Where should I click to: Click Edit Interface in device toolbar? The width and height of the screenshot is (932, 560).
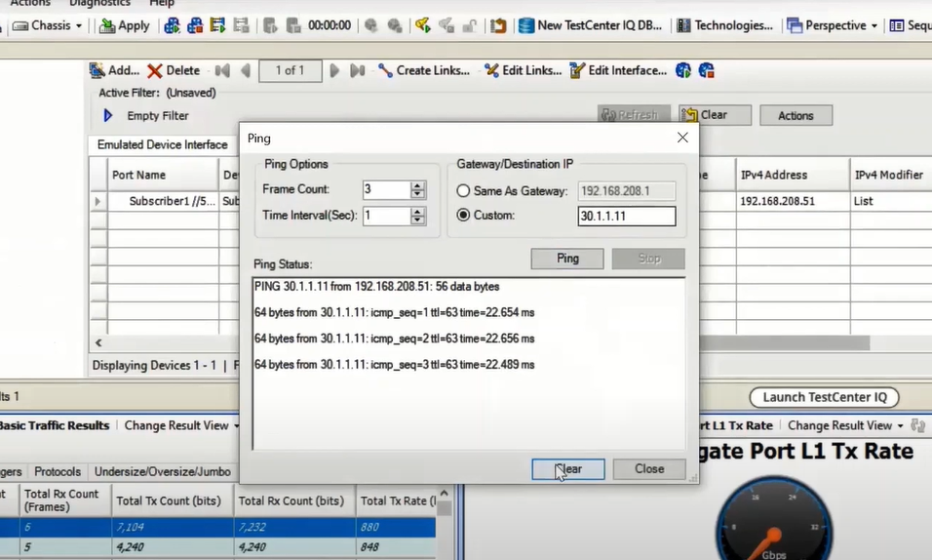(618, 70)
